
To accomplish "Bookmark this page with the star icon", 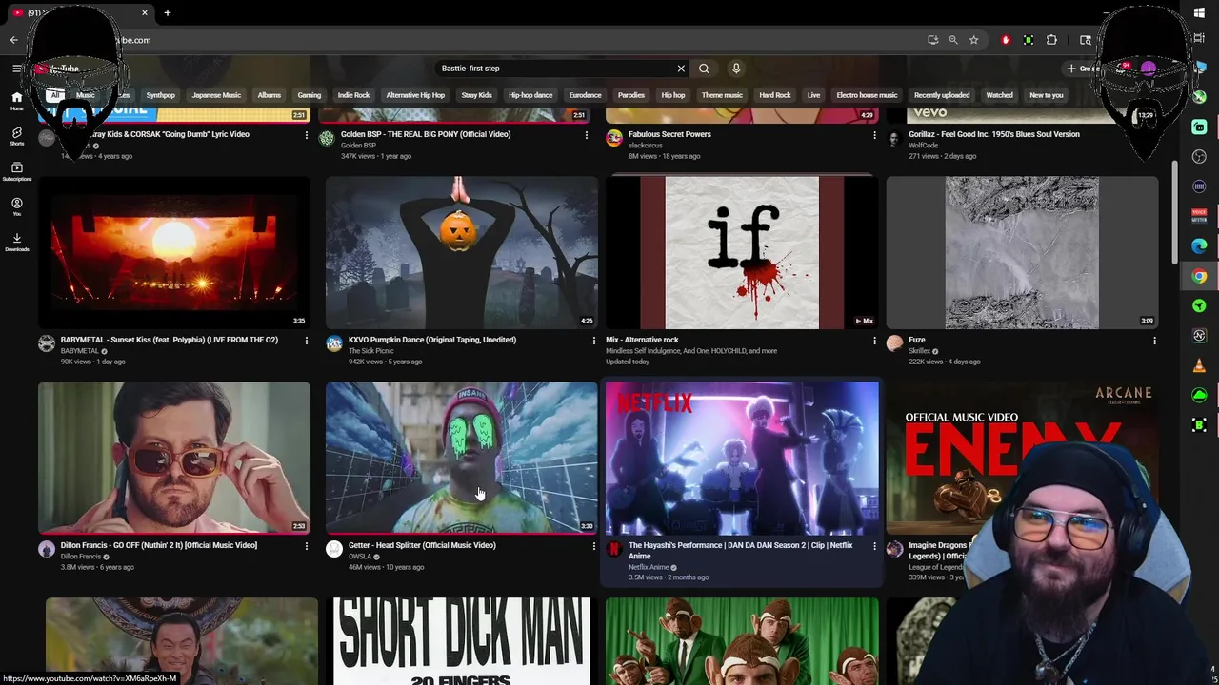I will [x=973, y=40].
